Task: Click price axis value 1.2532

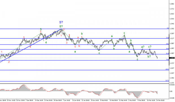Action: click(172, 19)
